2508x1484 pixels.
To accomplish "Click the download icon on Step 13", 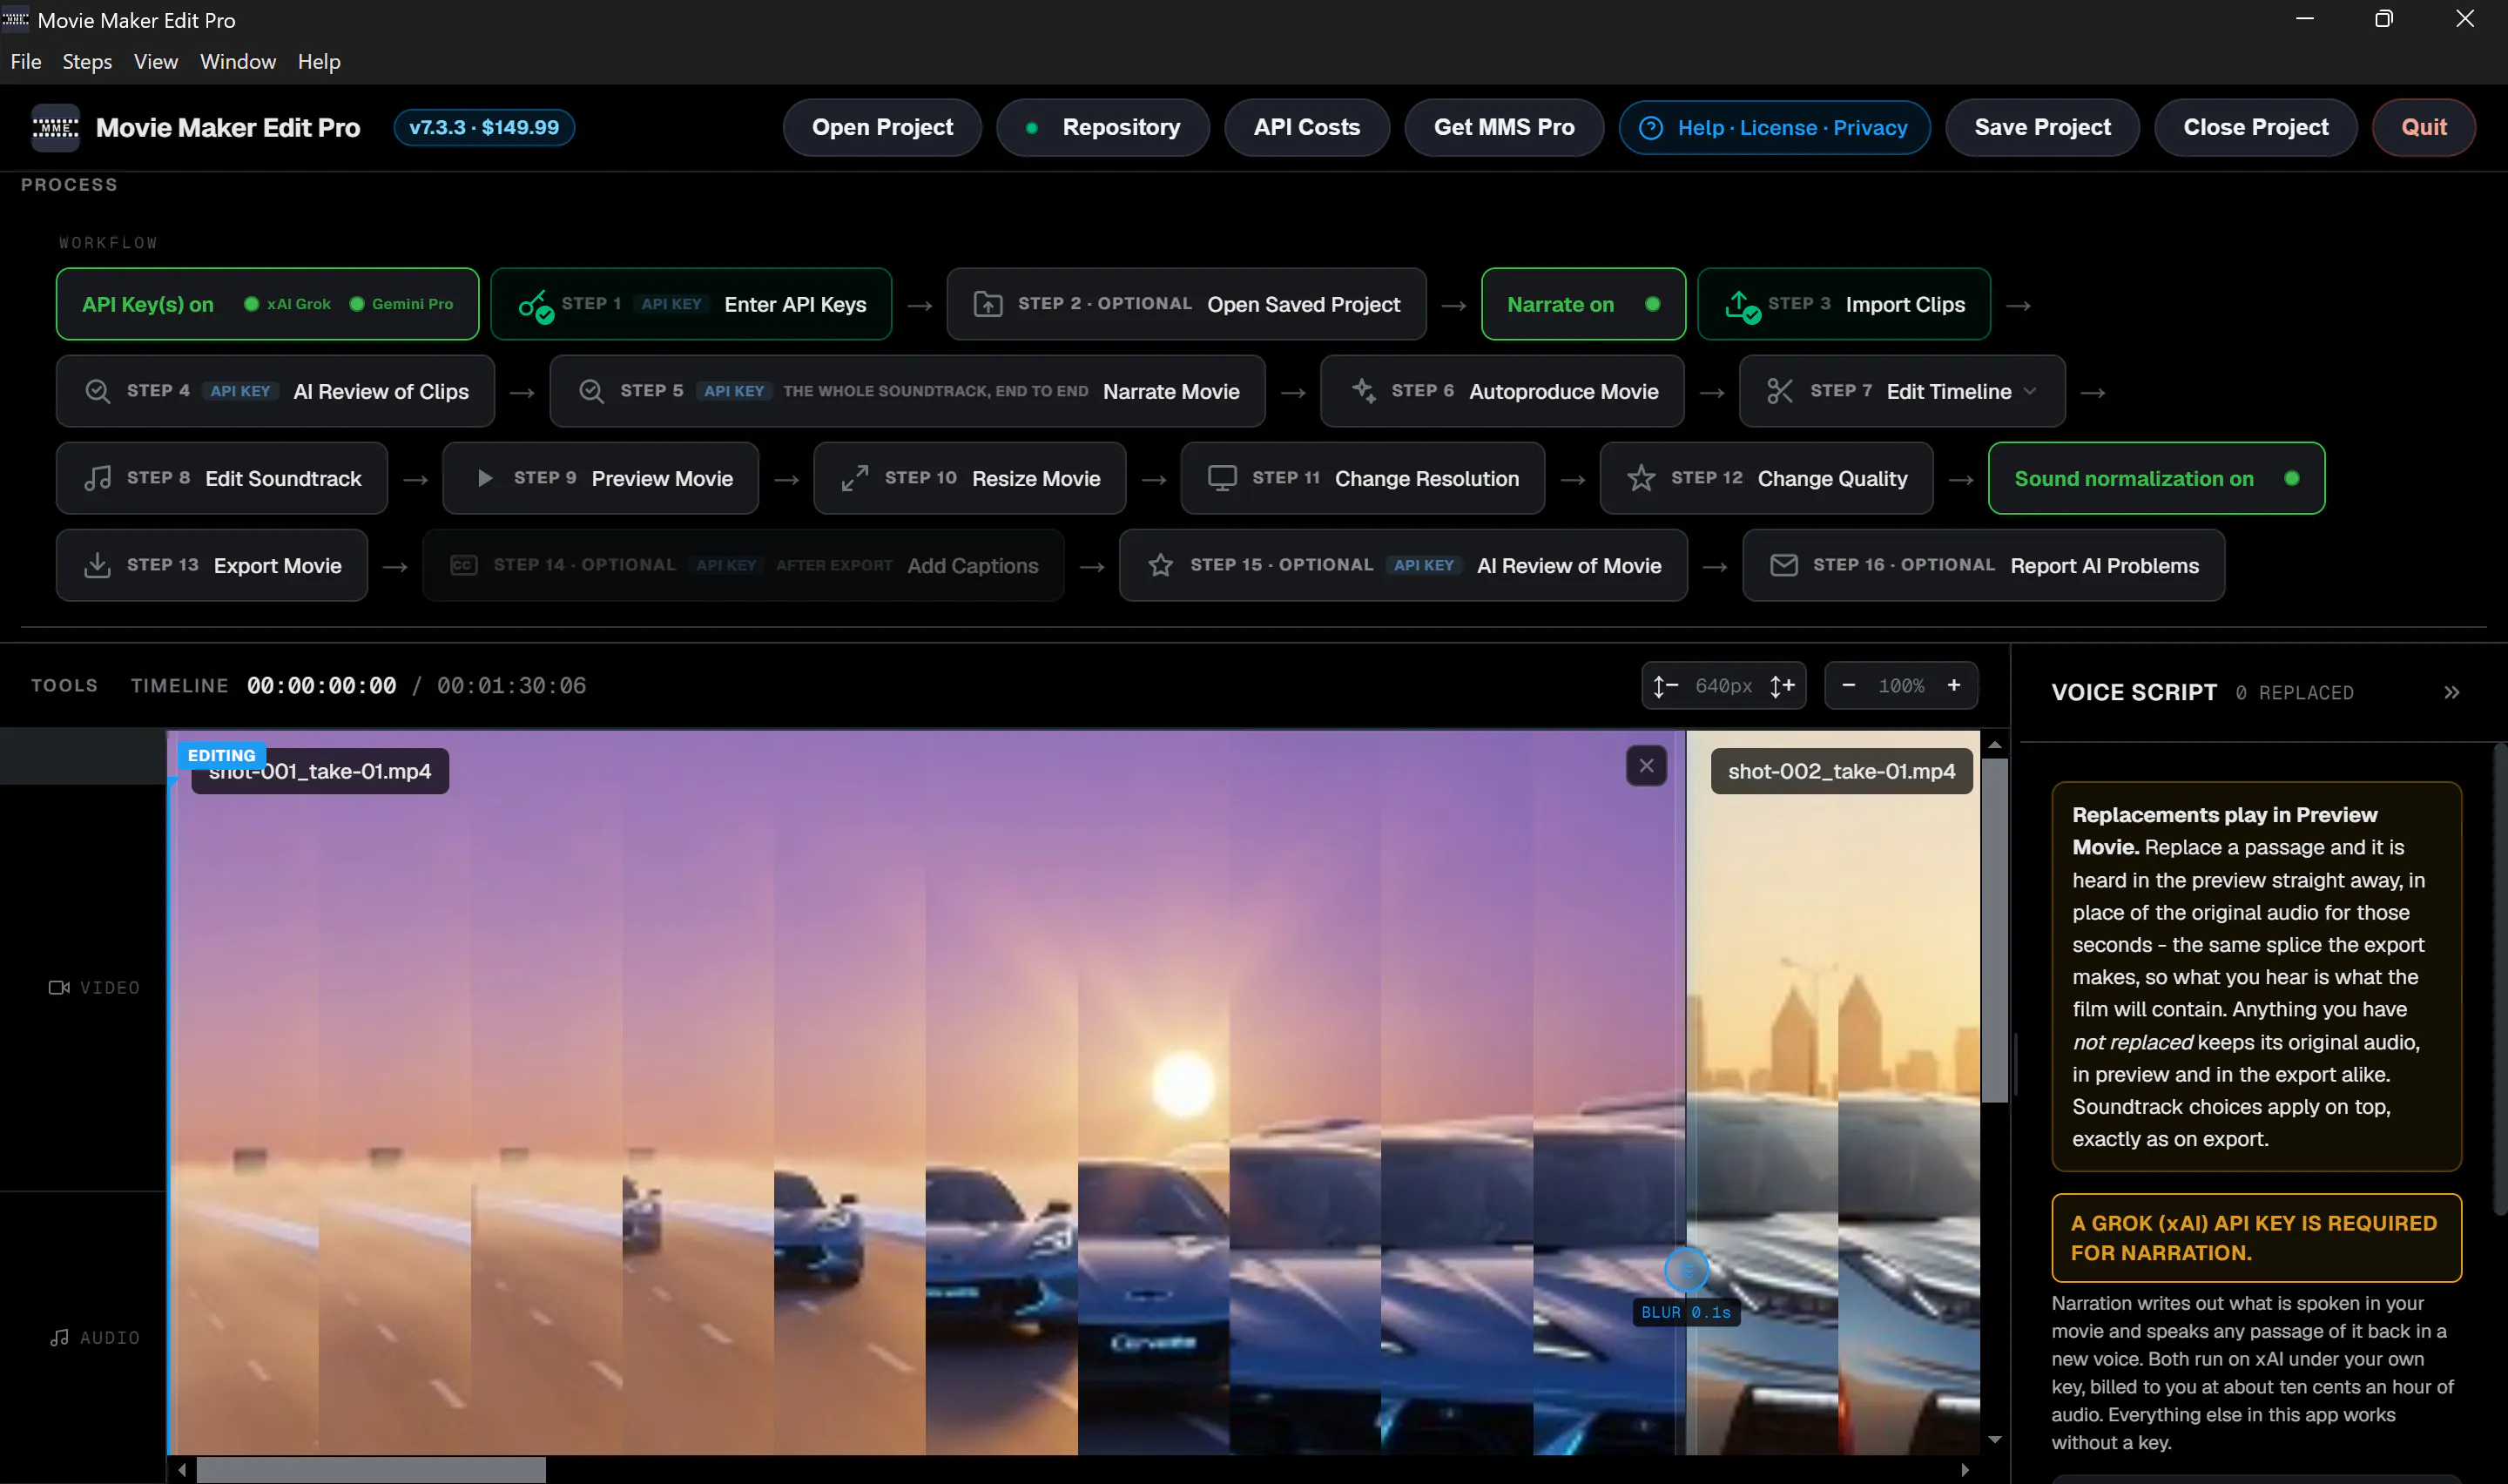I will [97, 565].
